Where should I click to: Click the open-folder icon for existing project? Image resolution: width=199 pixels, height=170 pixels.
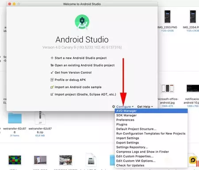click(52, 65)
